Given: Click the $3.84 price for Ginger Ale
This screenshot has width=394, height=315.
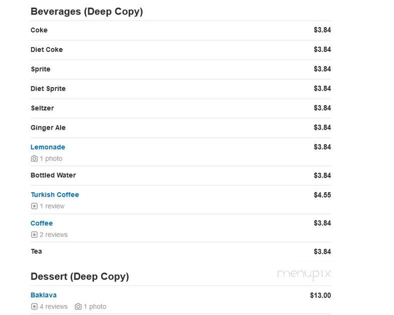Looking at the screenshot, I should pos(322,128).
